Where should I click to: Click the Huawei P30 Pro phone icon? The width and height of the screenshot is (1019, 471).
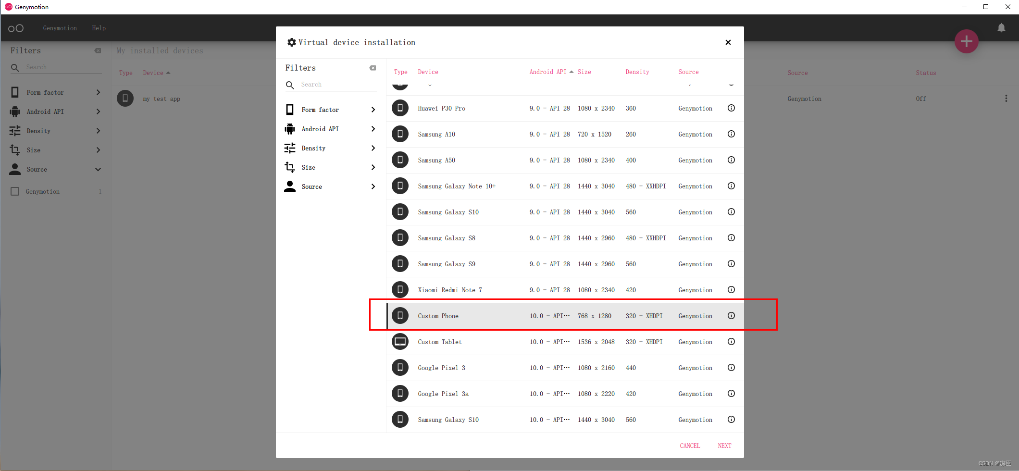click(x=400, y=108)
